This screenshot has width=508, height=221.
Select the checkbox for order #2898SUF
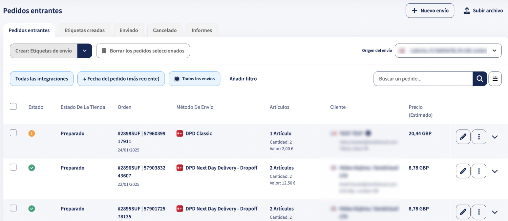(13, 133)
